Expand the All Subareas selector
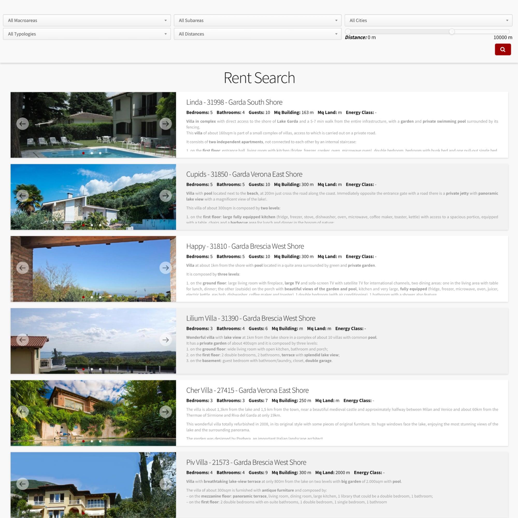 click(257, 20)
